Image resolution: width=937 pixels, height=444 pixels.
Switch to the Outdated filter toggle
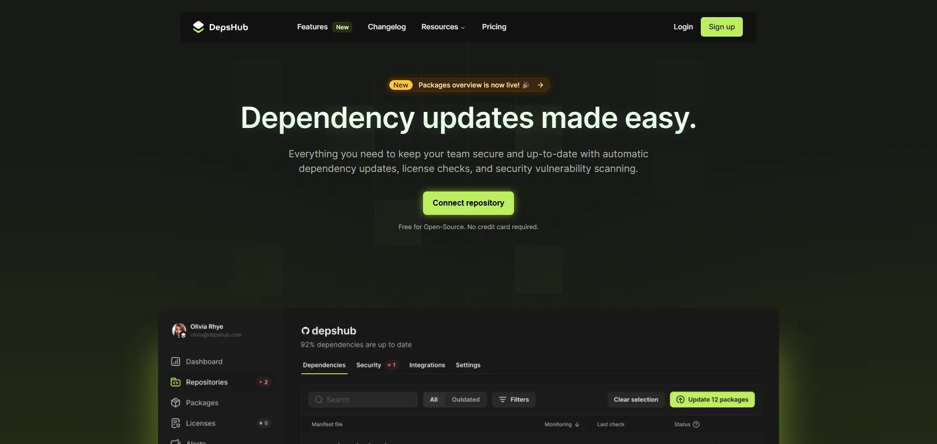point(466,400)
